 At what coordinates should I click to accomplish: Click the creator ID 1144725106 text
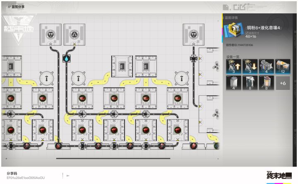tap(240, 45)
